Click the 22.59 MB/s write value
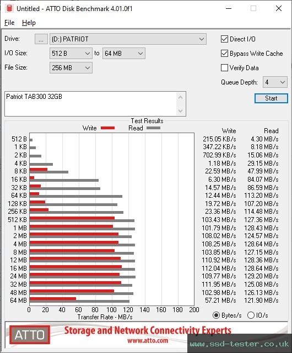 pos(220,171)
